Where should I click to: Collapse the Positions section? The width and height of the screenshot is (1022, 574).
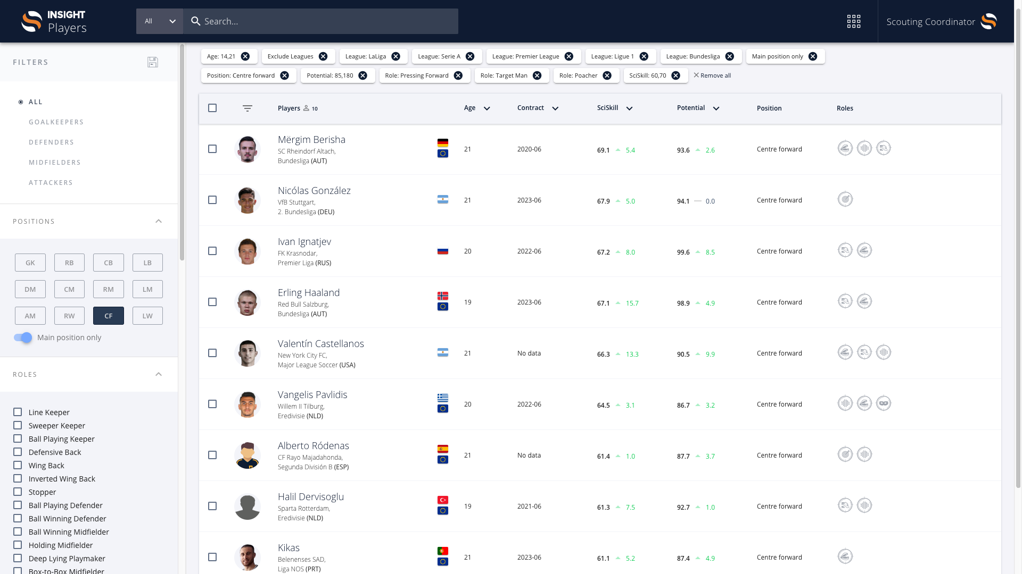tap(159, 221)
